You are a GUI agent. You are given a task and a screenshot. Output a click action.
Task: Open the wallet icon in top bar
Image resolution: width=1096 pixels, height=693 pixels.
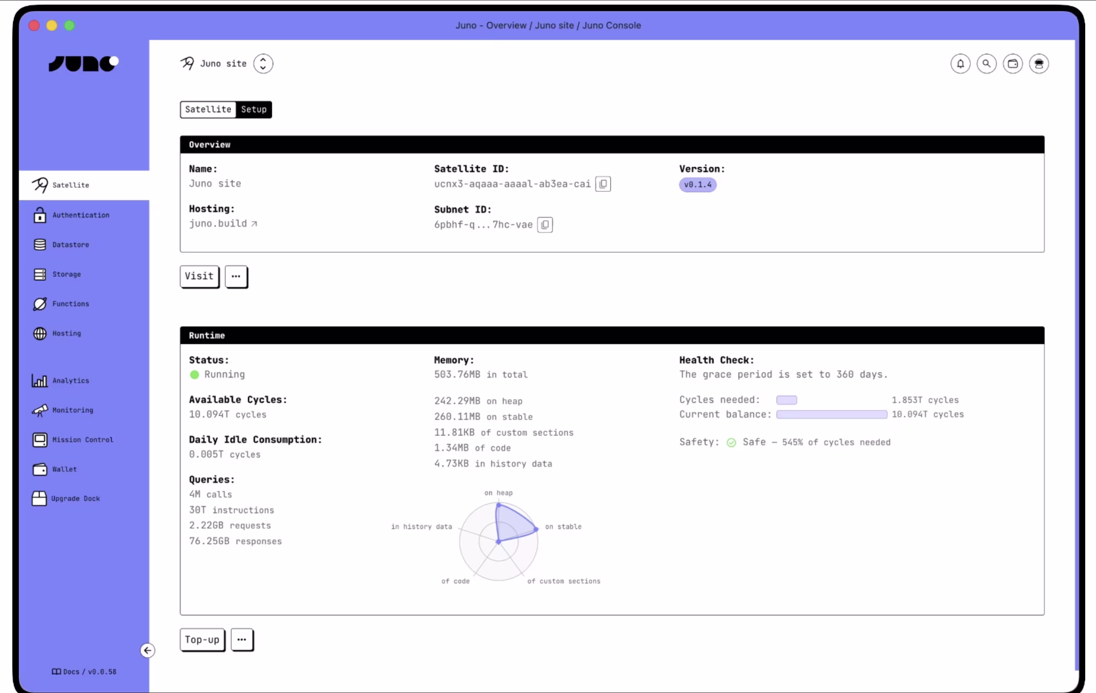(x=1012, y=64)
